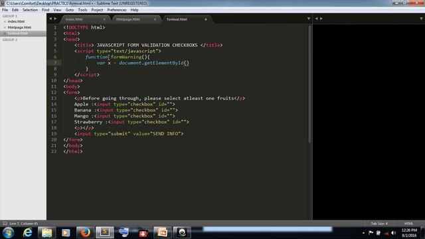Click the getElementById text on line 7
Viewport: 425px width, 239px height.
point(164,63)
